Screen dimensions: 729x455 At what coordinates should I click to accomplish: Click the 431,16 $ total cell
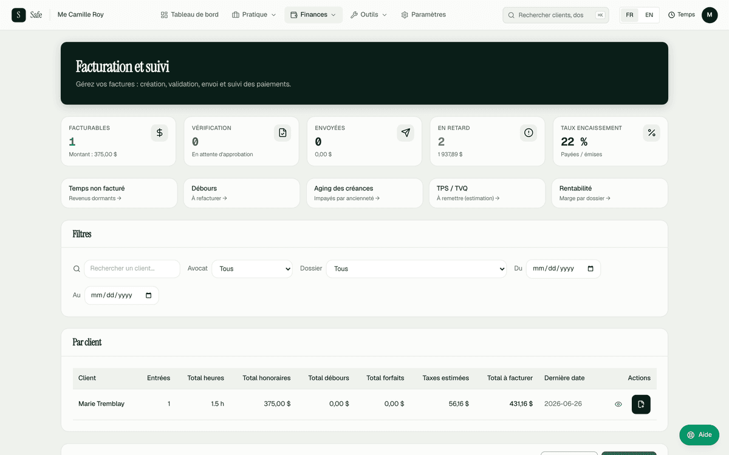click(521, 404)
